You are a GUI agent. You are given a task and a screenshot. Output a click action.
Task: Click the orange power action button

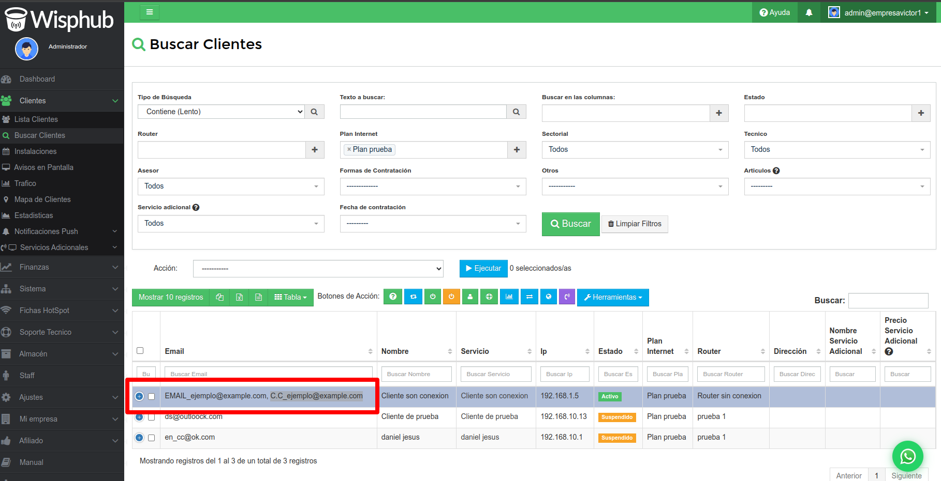click(x=451, y=297)
